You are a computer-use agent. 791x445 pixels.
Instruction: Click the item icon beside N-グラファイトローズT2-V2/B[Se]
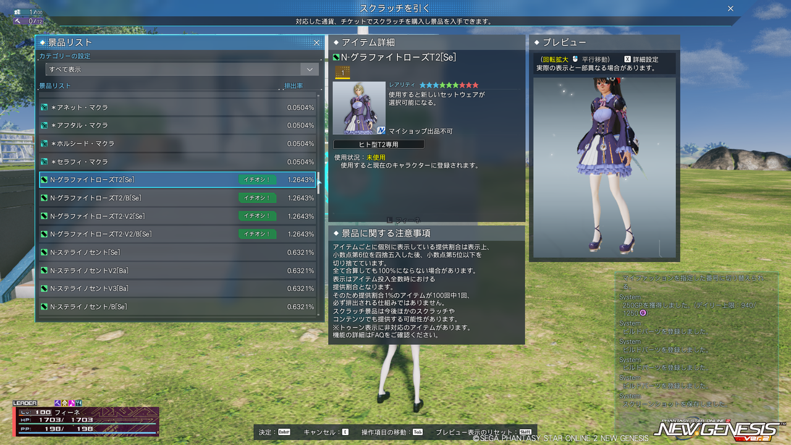[44, 234]
